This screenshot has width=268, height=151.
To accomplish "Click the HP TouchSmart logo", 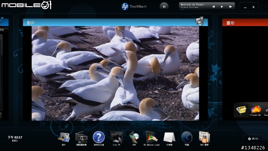I will coord(134,7).
